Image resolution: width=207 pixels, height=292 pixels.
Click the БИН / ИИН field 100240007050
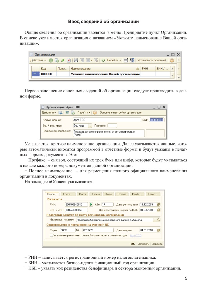coord(76,210)
